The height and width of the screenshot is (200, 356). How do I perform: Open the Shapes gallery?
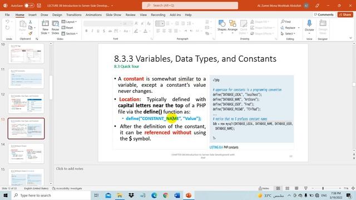[x=222, y=27]
